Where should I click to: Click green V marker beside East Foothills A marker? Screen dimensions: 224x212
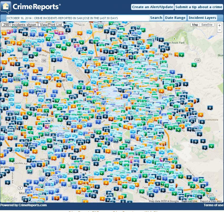click(182, 55)
